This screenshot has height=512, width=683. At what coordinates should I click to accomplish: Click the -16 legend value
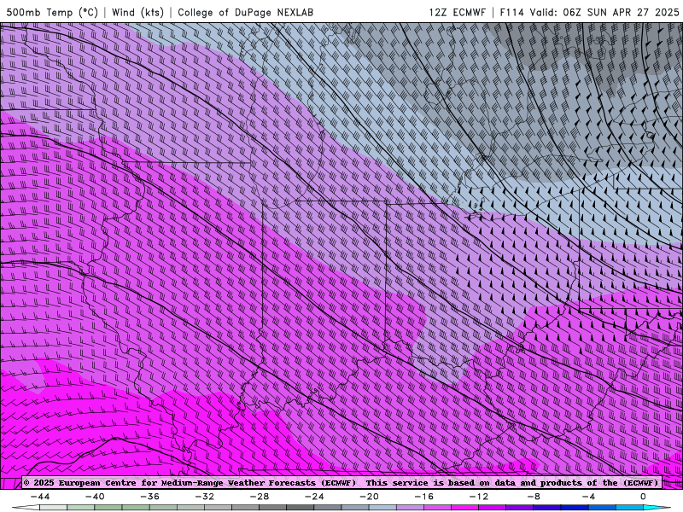(423, 497)
